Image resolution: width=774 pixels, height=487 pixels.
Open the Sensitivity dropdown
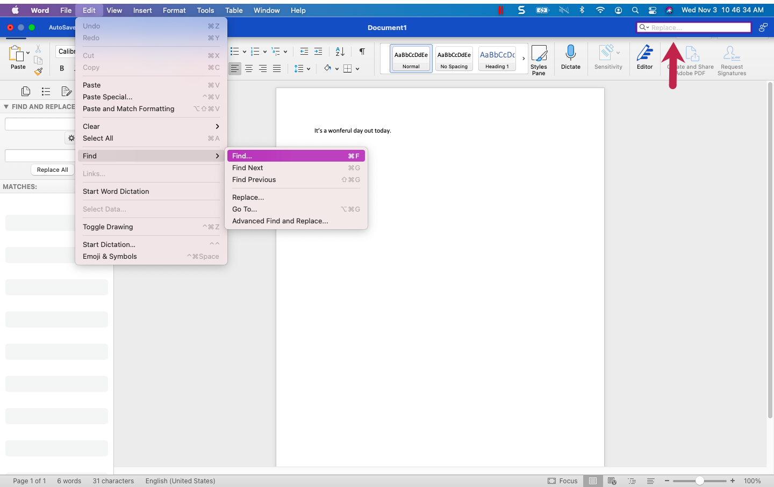point(608,56)
